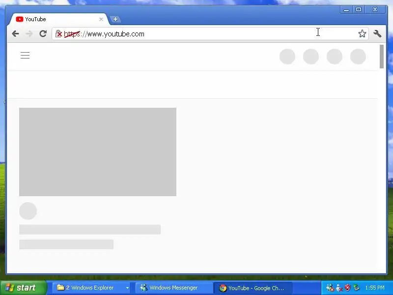Screen dimensions: 393x295
Task: Click the tray clock showing 1:55 PM
Action: click(375, 288)
